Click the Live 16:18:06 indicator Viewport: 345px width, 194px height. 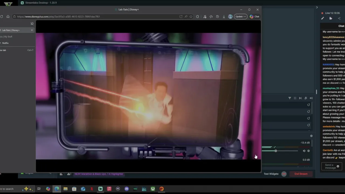point(330,13)
